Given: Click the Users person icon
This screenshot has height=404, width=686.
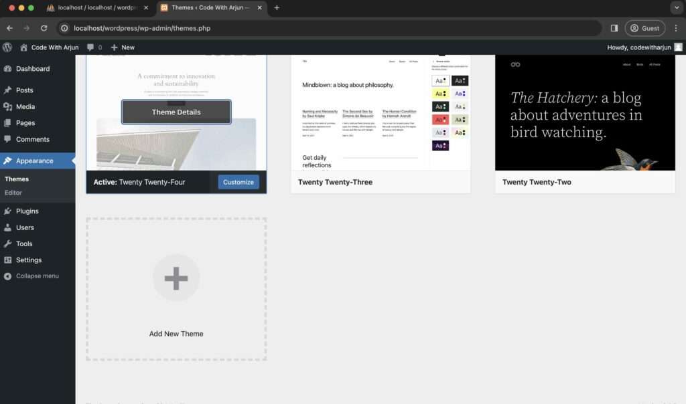Looking at the screenshot, I should (7, 227).
